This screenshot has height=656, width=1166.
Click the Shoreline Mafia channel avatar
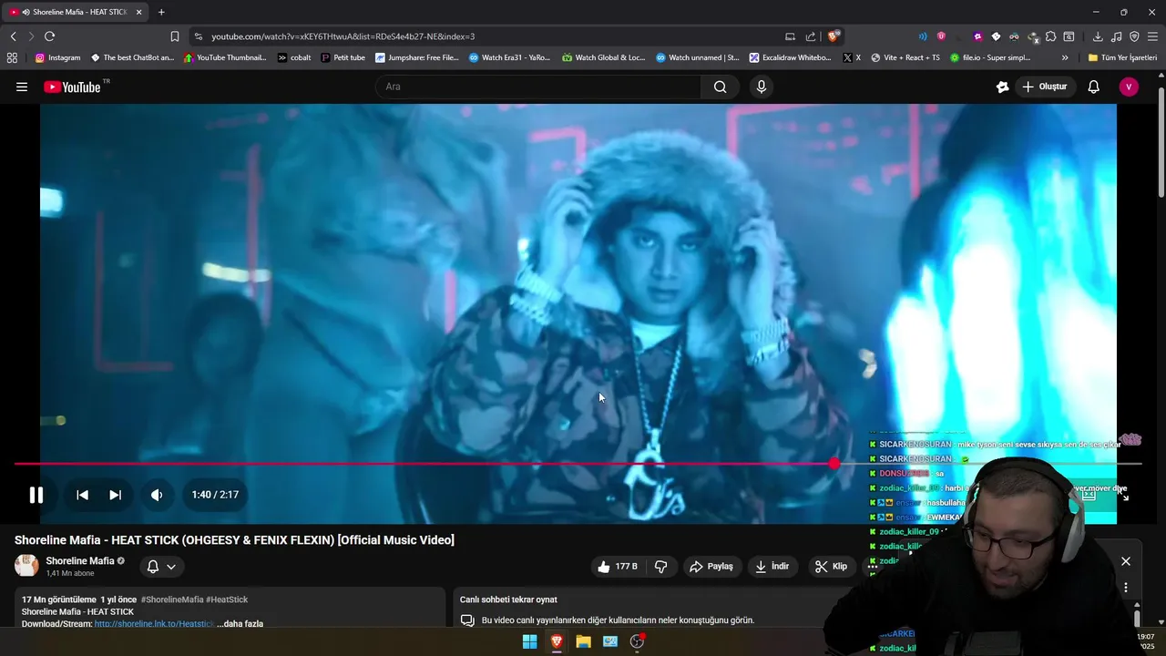tap(26, 566)
